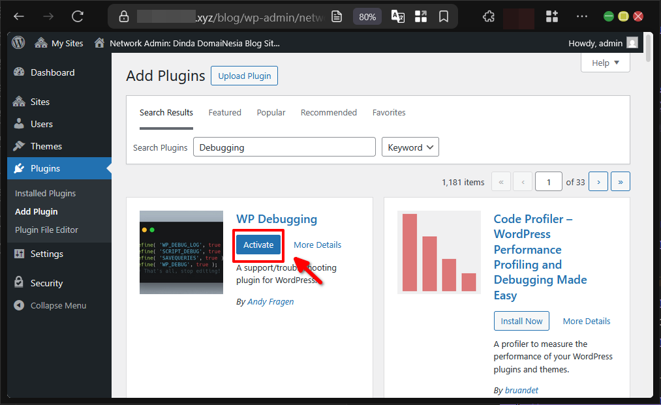Select the Dashboard icon in the sidebar

(x=19, y=72)
